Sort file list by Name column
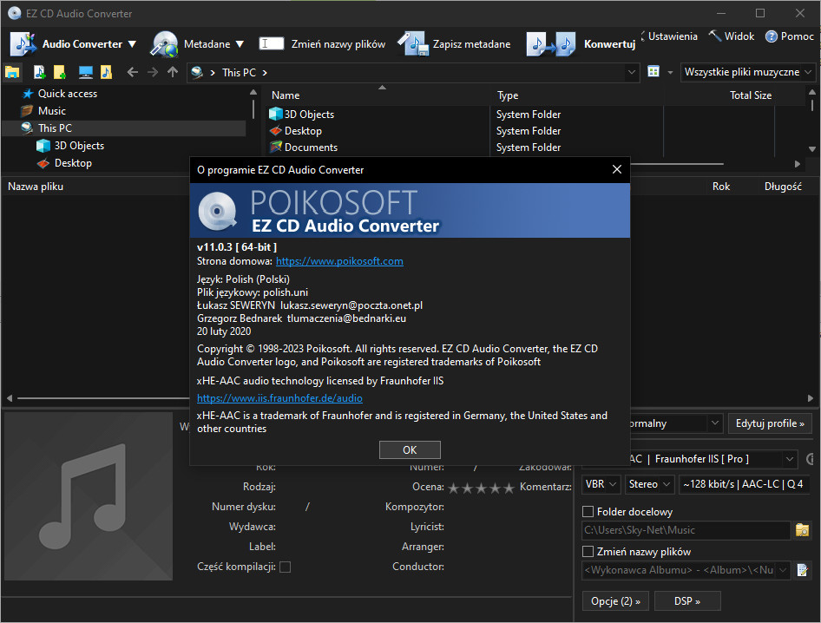 click(x=286, y=95)
